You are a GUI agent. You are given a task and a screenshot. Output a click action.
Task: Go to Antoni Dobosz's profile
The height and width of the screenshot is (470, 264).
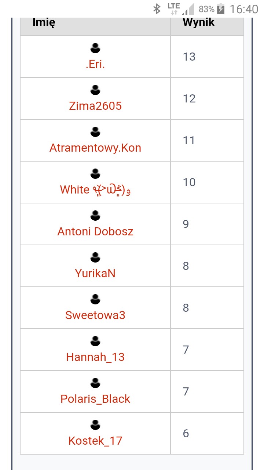(95, 232)
